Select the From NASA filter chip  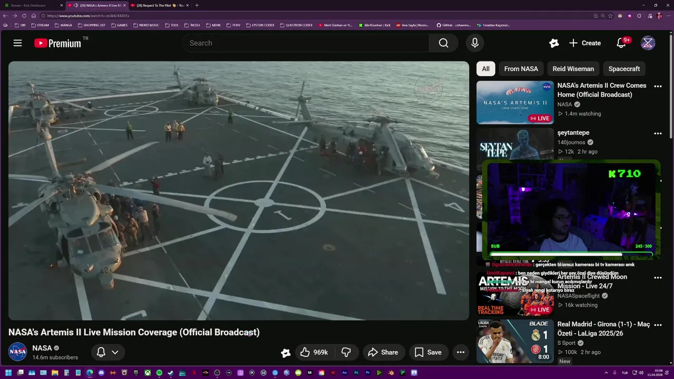point(521,69)
